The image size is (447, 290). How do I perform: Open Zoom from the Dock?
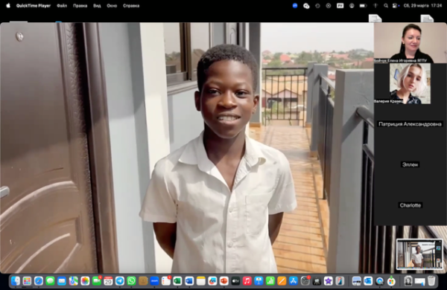point(154,281)
